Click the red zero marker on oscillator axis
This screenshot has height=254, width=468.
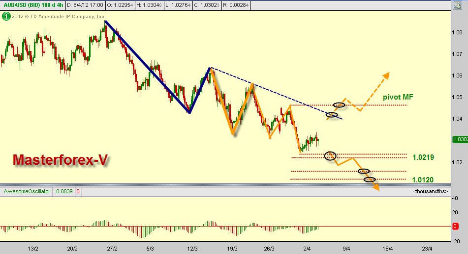456,226
